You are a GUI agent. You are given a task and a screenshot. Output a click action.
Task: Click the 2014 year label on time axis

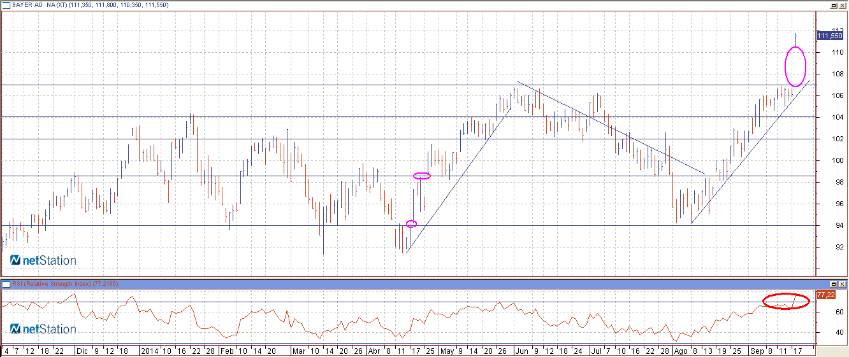pos(149,351)
